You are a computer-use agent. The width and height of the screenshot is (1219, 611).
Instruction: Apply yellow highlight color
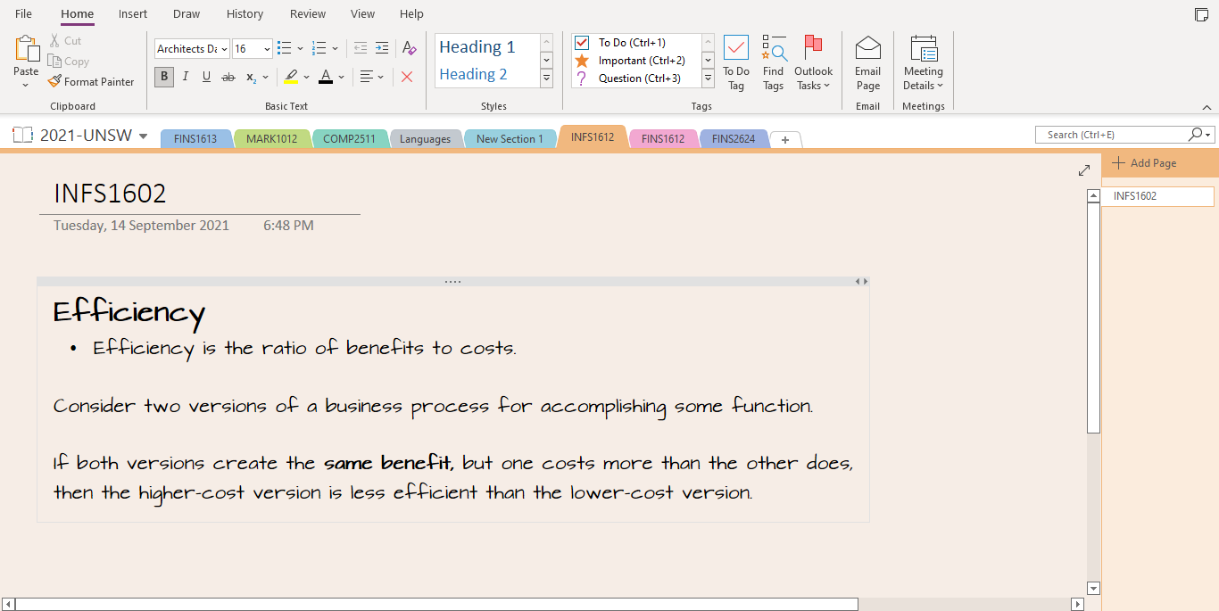pyautogui.click(x=291, y=77)
